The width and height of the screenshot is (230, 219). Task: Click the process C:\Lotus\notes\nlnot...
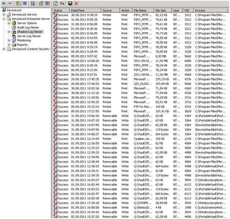(210, 208)
